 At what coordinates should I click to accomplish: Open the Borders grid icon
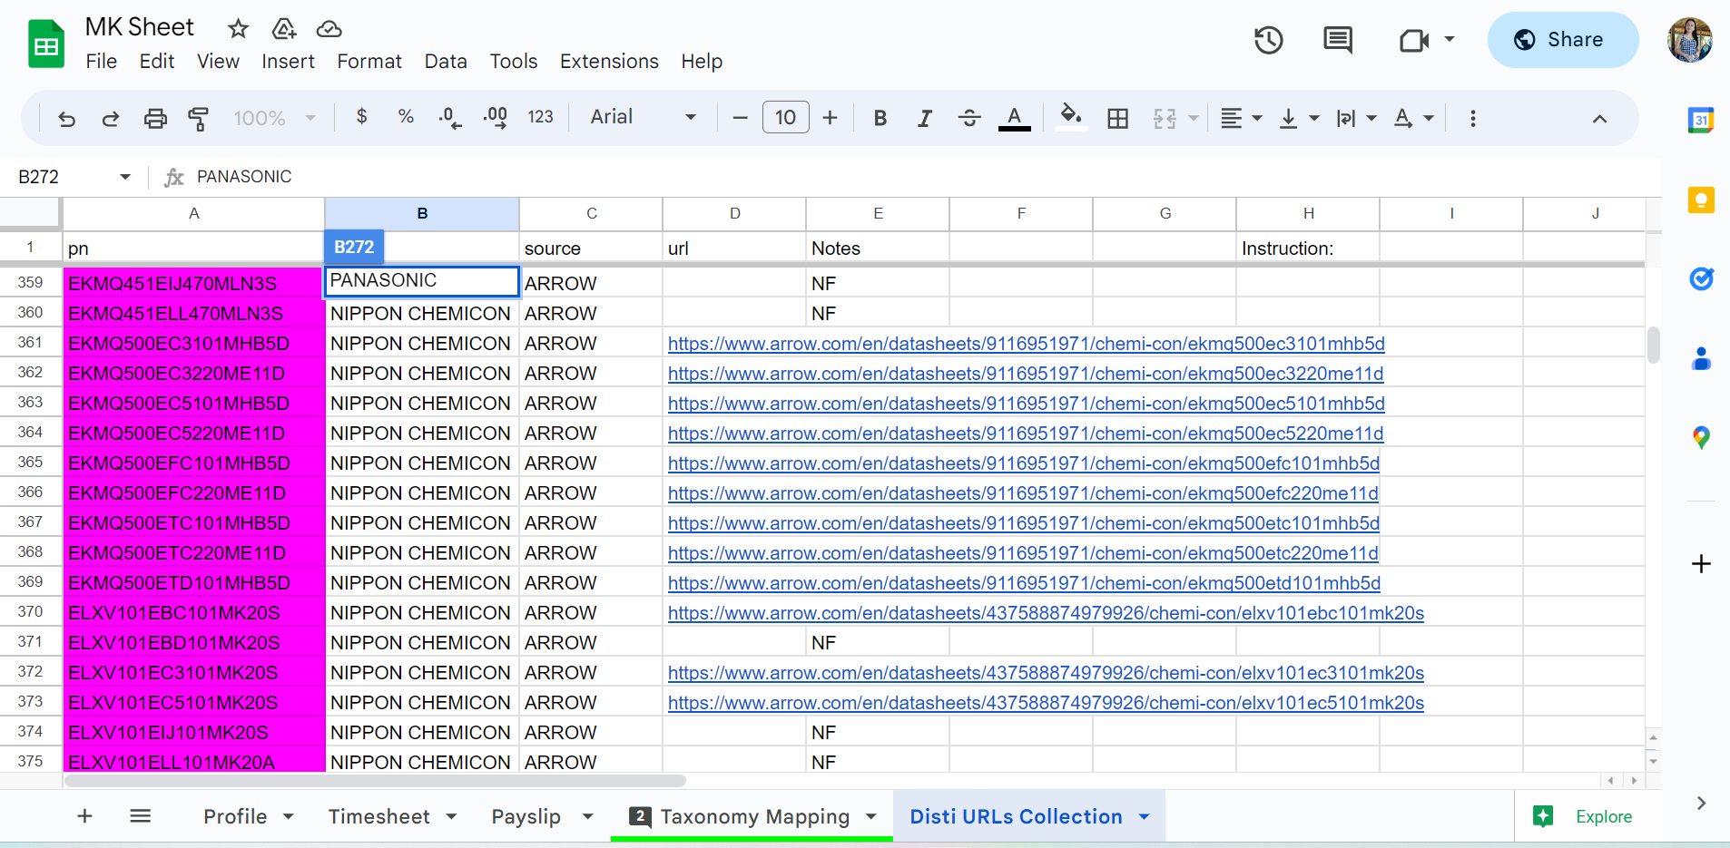pyautogui.click(x=1117, y=118)
